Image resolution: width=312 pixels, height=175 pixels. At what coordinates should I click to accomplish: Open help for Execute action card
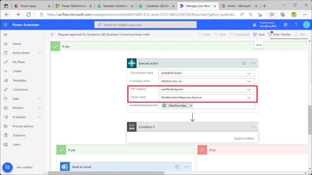pos(244,63)
